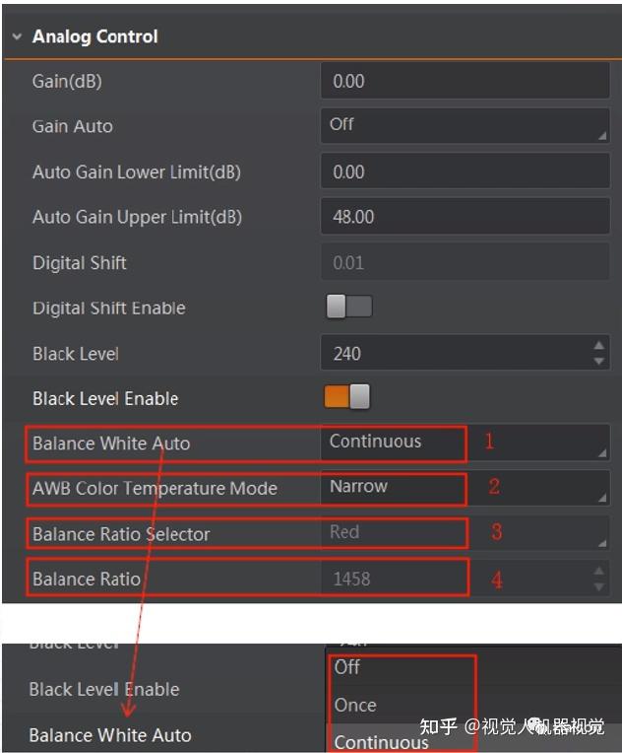The width and height of the screenshot is (622, 753).
Task: Open the Balance White Auto dropdown
Action: click(465, 443)
